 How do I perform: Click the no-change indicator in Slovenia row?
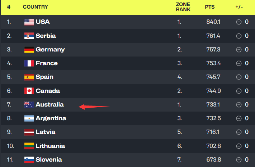tap(239, 159)
